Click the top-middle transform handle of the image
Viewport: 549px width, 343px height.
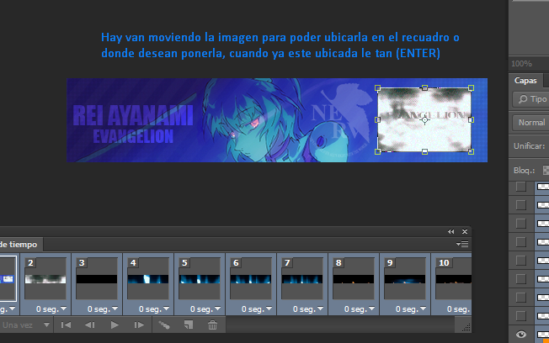pos(424,87)
